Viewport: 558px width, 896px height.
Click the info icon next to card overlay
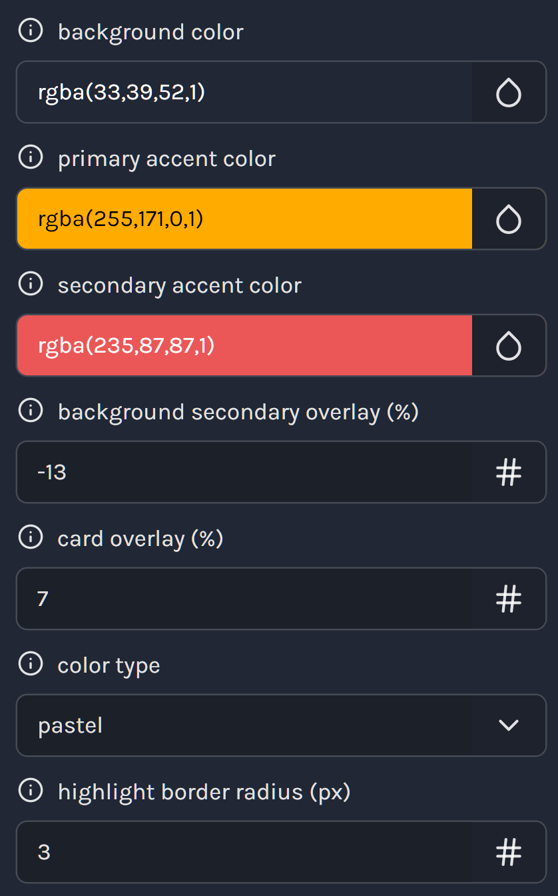click(31, 537)
